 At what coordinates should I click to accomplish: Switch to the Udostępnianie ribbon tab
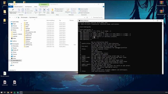coord(28,7)
